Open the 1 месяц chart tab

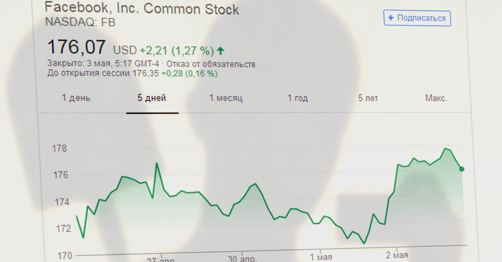tap(226, 98)
